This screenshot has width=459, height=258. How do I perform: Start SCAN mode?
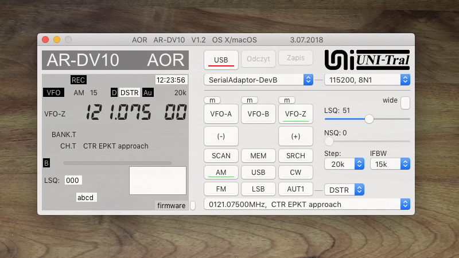point(221,155)
